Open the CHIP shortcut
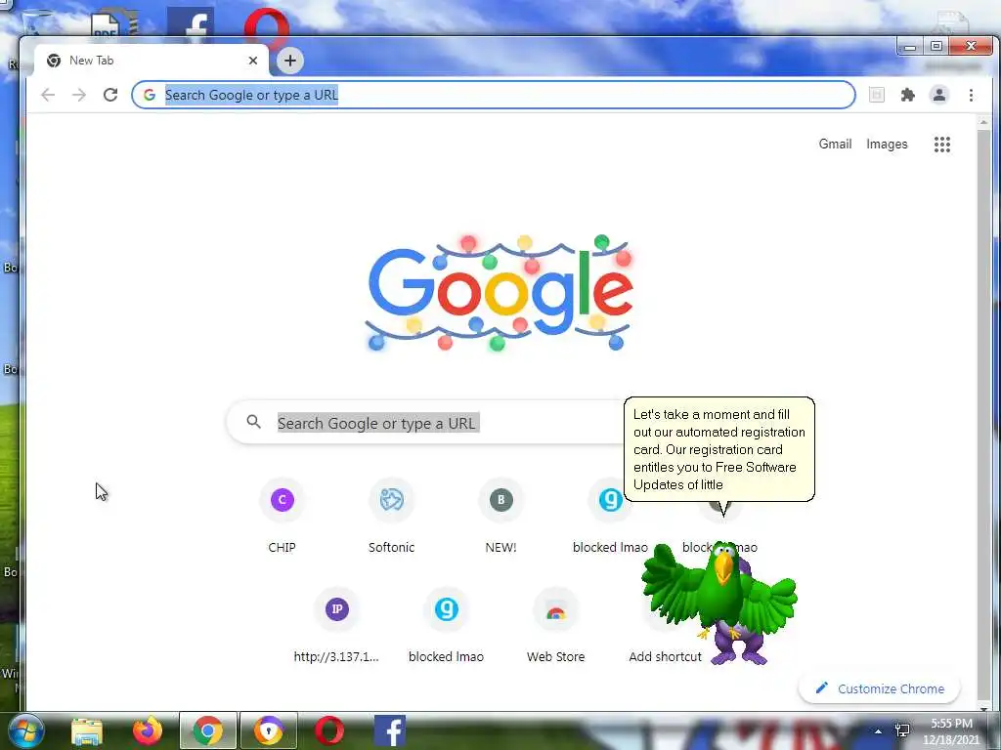This screenshot has height=750, width=1001. point(283,516)
